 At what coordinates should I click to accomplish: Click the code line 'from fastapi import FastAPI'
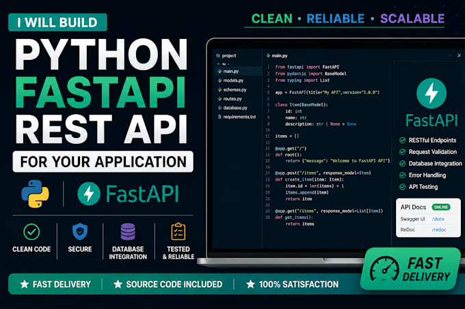[307, 67]
